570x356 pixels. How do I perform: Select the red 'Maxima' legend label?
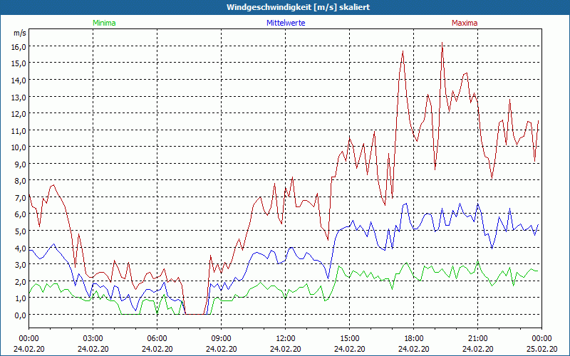pos(465,23)
